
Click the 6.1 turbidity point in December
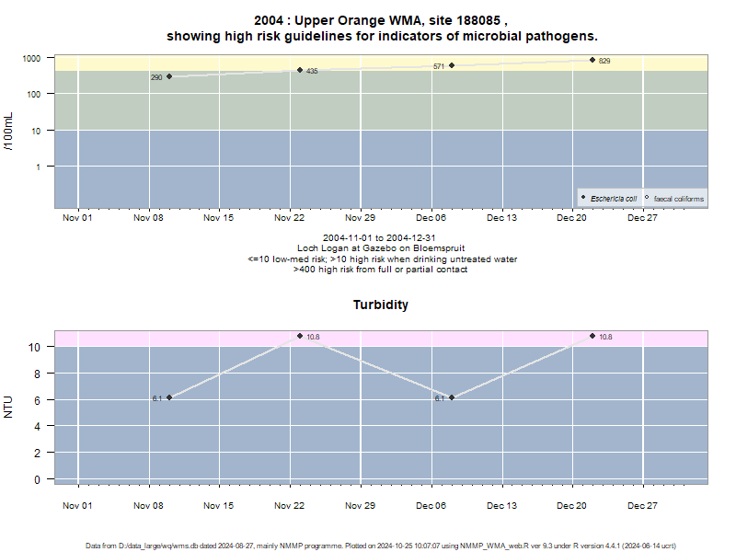tap(452, 397)
